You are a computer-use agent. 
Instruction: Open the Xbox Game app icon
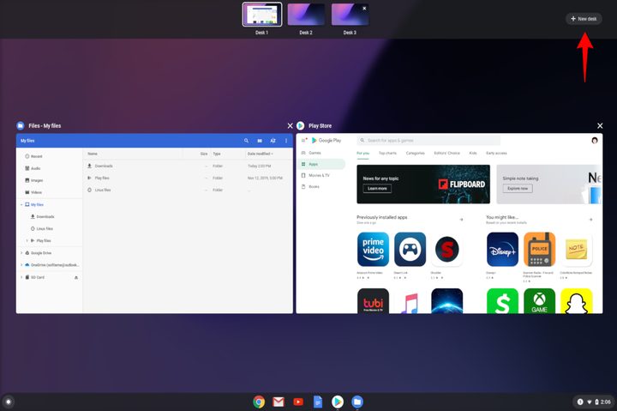coord(540,301)
